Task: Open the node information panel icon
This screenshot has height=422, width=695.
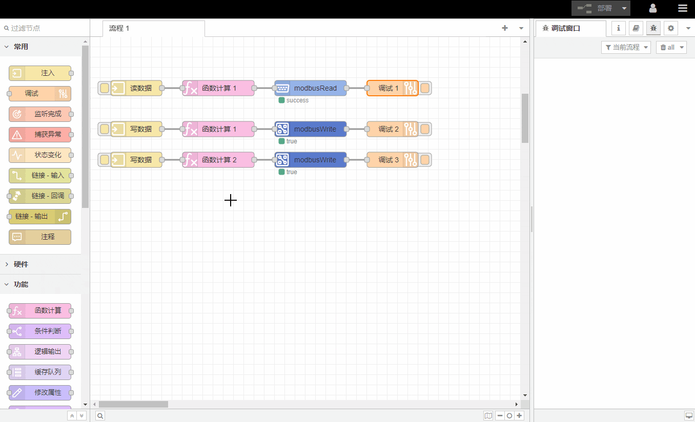Action: click(x=619, y=28)
